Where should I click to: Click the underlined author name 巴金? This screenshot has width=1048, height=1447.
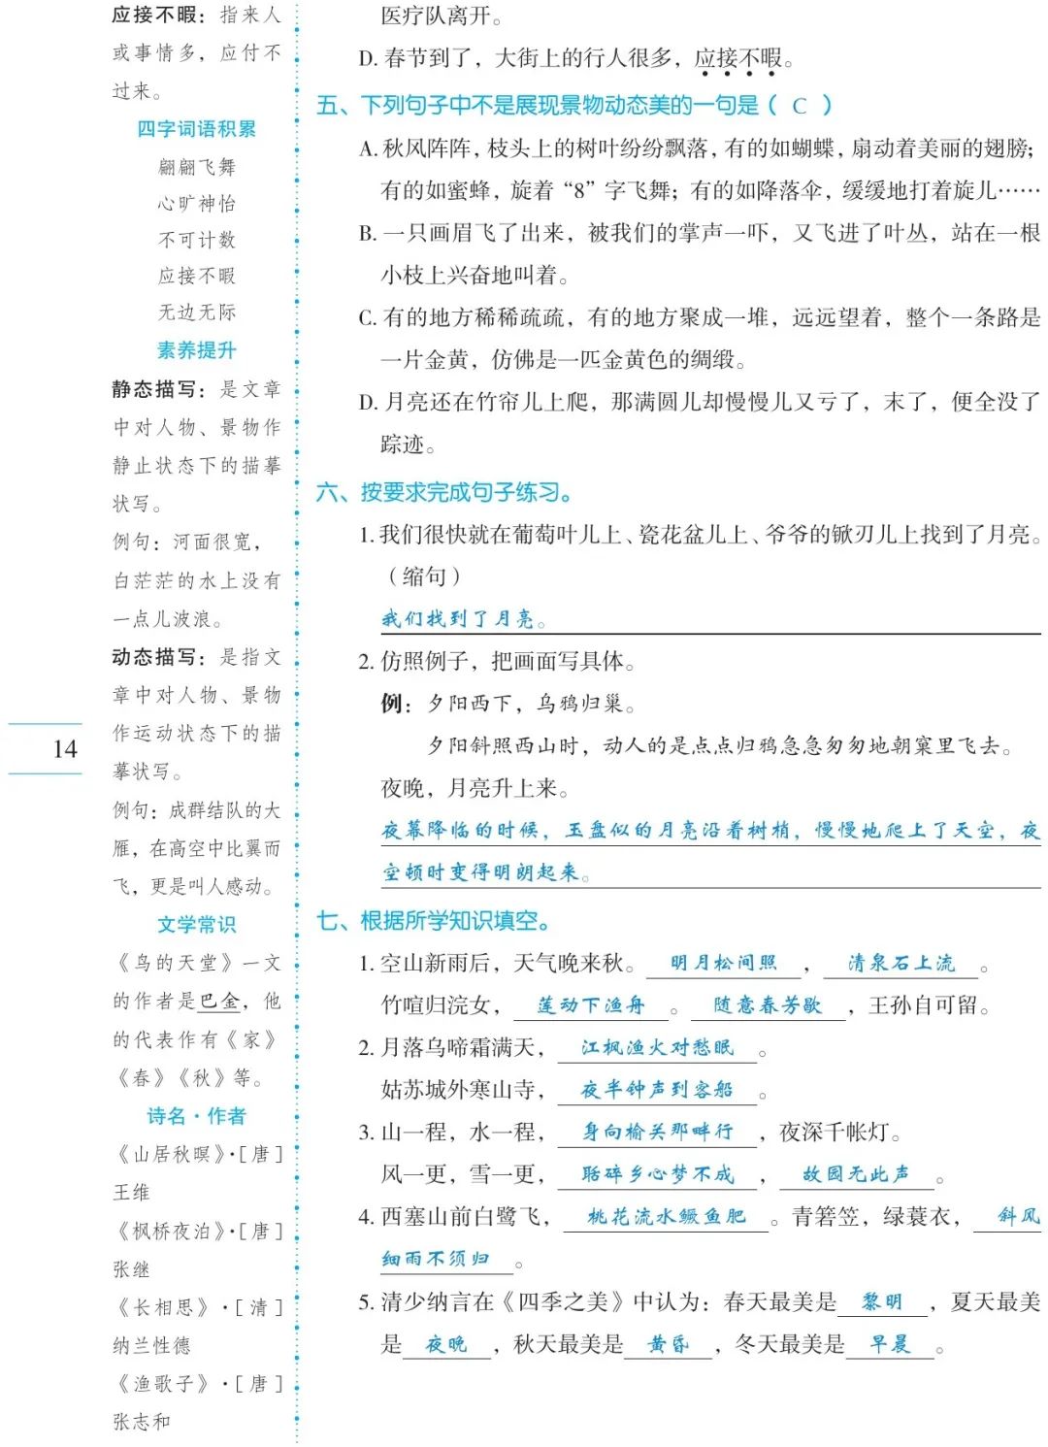point(220,1002)
